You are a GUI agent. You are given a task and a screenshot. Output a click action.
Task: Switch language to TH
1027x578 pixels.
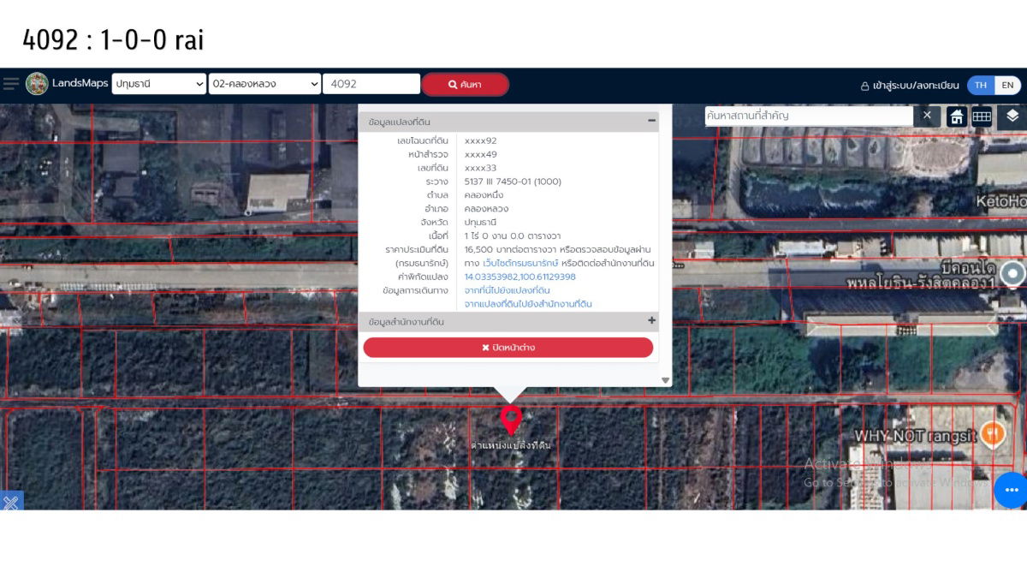coord(981,85)
